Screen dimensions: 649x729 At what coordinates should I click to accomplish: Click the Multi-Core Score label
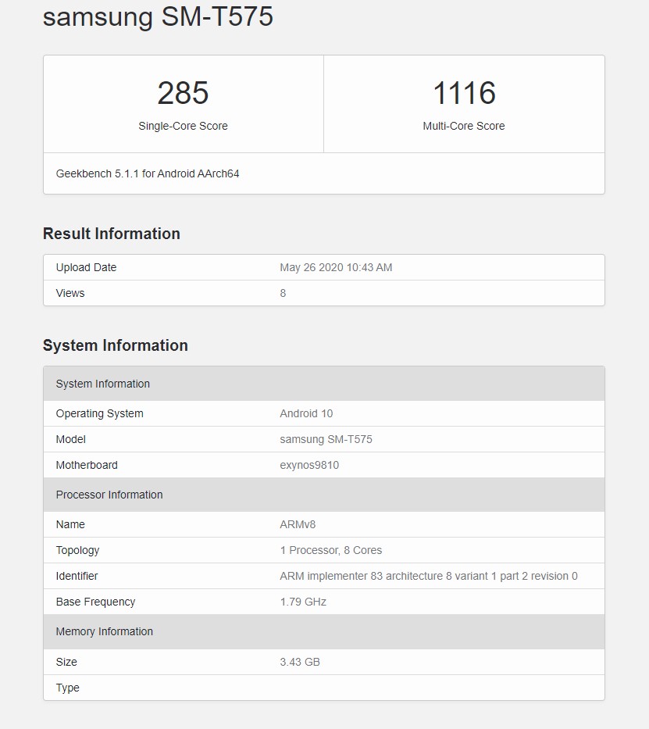(464, 126)
